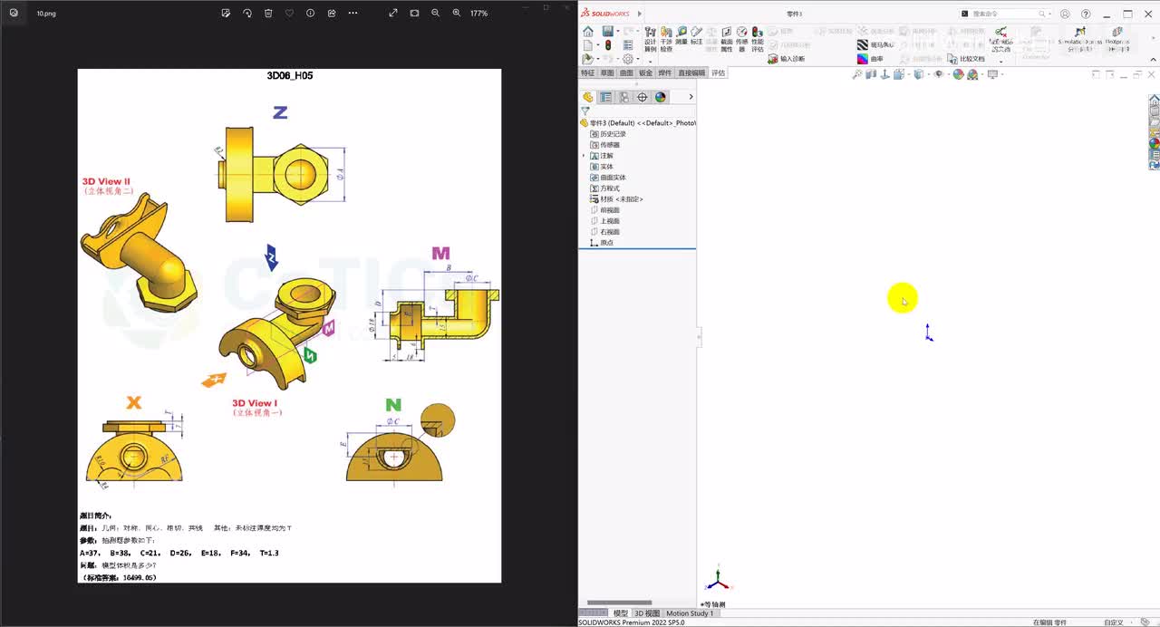1160x627 pixels.
Task: Toggle the favorite heart in Photos
Action: 289,13
